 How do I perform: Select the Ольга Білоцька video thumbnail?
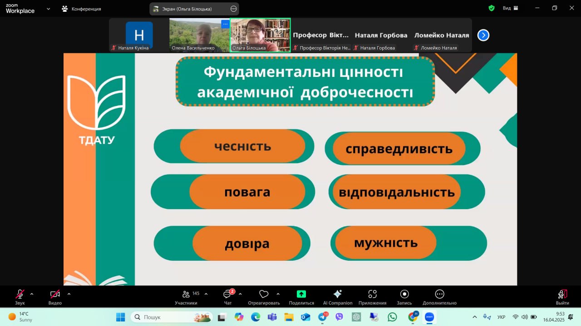click(x=260, y=35)
